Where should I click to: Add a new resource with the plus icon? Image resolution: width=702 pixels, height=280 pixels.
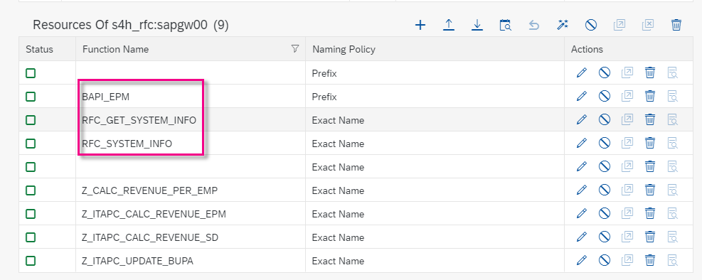coord(420,25)
